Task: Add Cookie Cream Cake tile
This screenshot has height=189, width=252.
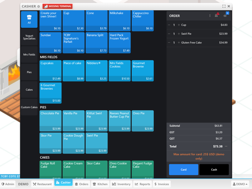Action: 73,169
